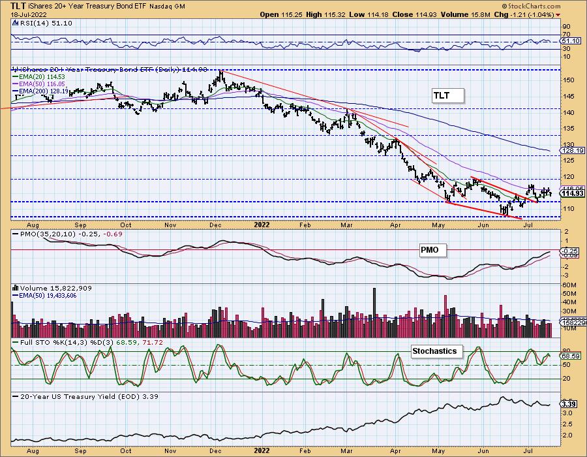
Task: Click the Volume bar chart icon
Action: coord(16,288)
